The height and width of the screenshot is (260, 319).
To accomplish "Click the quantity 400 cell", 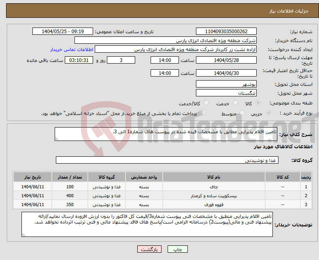I will [70, 196].
